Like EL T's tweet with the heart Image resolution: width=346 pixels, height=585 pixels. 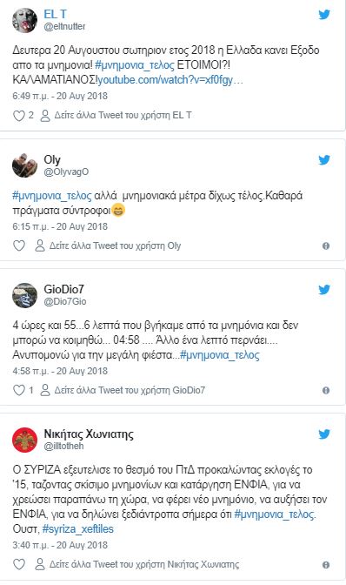(x=19, y=116)
